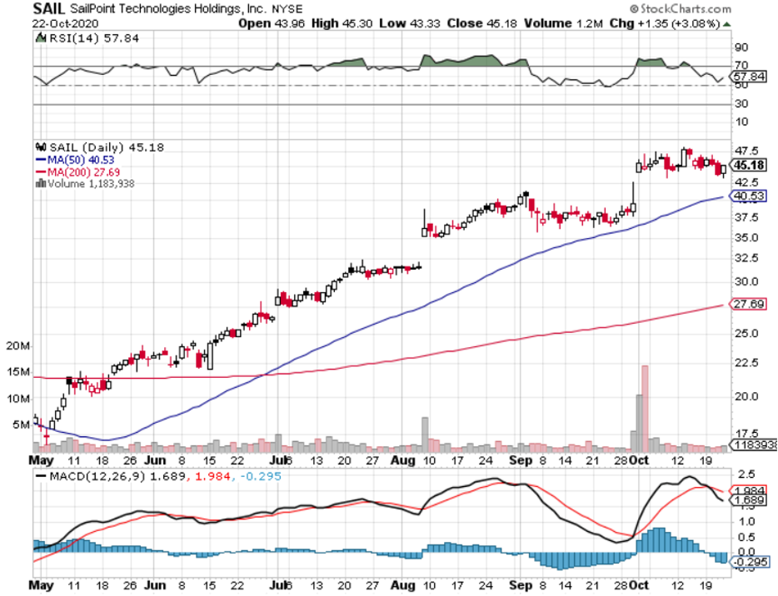Image resolution: width=778 pixels, height=596 pixels.
Task: Click the 2.5 label on MACD axis
Action: pyautogui.click(x=746, y=474)
